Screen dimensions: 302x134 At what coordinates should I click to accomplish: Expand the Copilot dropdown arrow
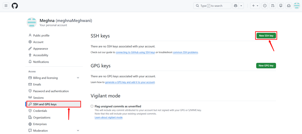coord(241,6)
